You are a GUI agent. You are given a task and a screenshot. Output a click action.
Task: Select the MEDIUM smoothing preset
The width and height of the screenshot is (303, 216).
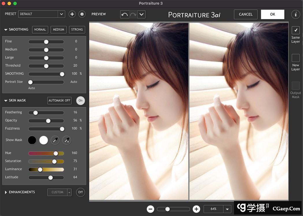click(59, 29)
